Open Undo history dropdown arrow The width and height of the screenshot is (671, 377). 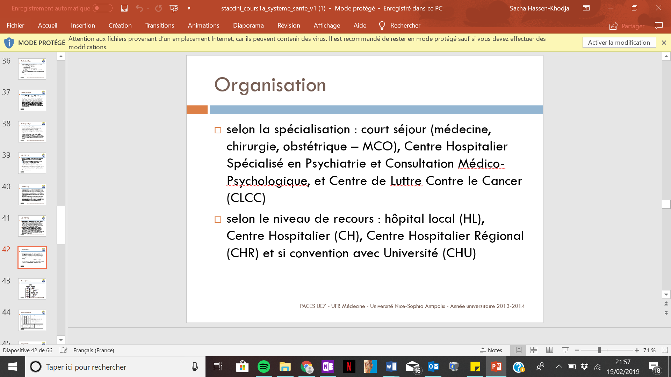click(148, 8)
